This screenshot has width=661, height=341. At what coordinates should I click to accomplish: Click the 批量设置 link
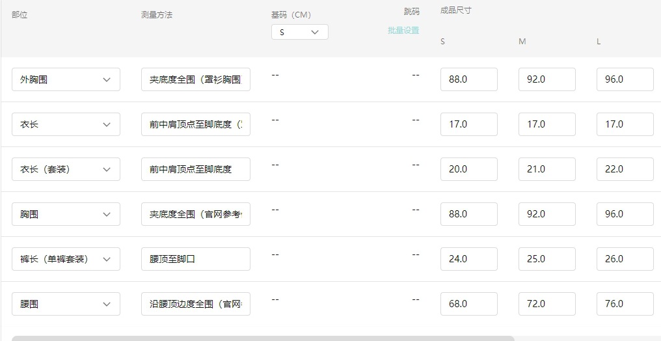pyautogui.click(x=403, y=30)
